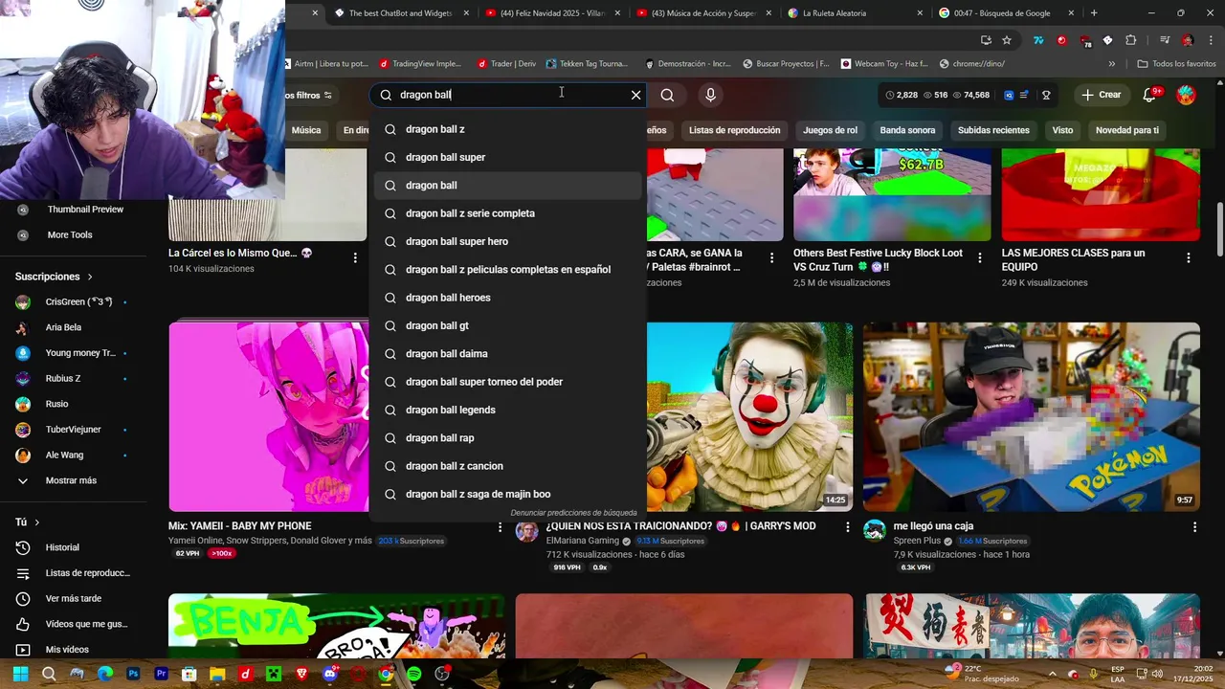Open the Chrome profile avatar
The width and height of the screenshot is (1225, 689).
(1188, 40)
